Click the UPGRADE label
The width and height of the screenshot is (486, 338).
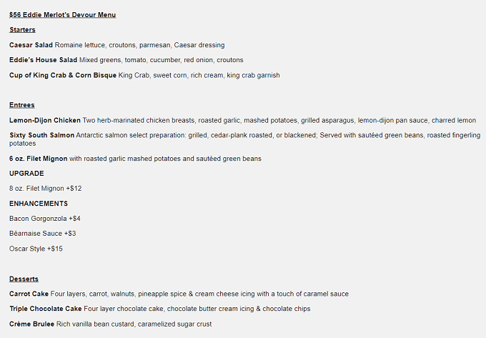point(26,174)
